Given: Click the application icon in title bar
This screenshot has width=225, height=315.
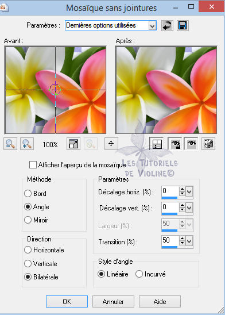Looking at the screenshot, I should coord(4,7).
